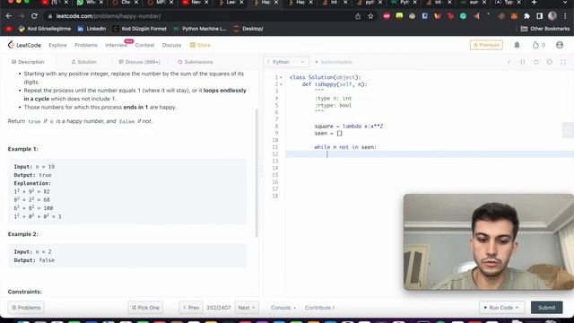Click the YouTube bookmark icon
This screenshot has width=574, height=323.
click(9, 29)
